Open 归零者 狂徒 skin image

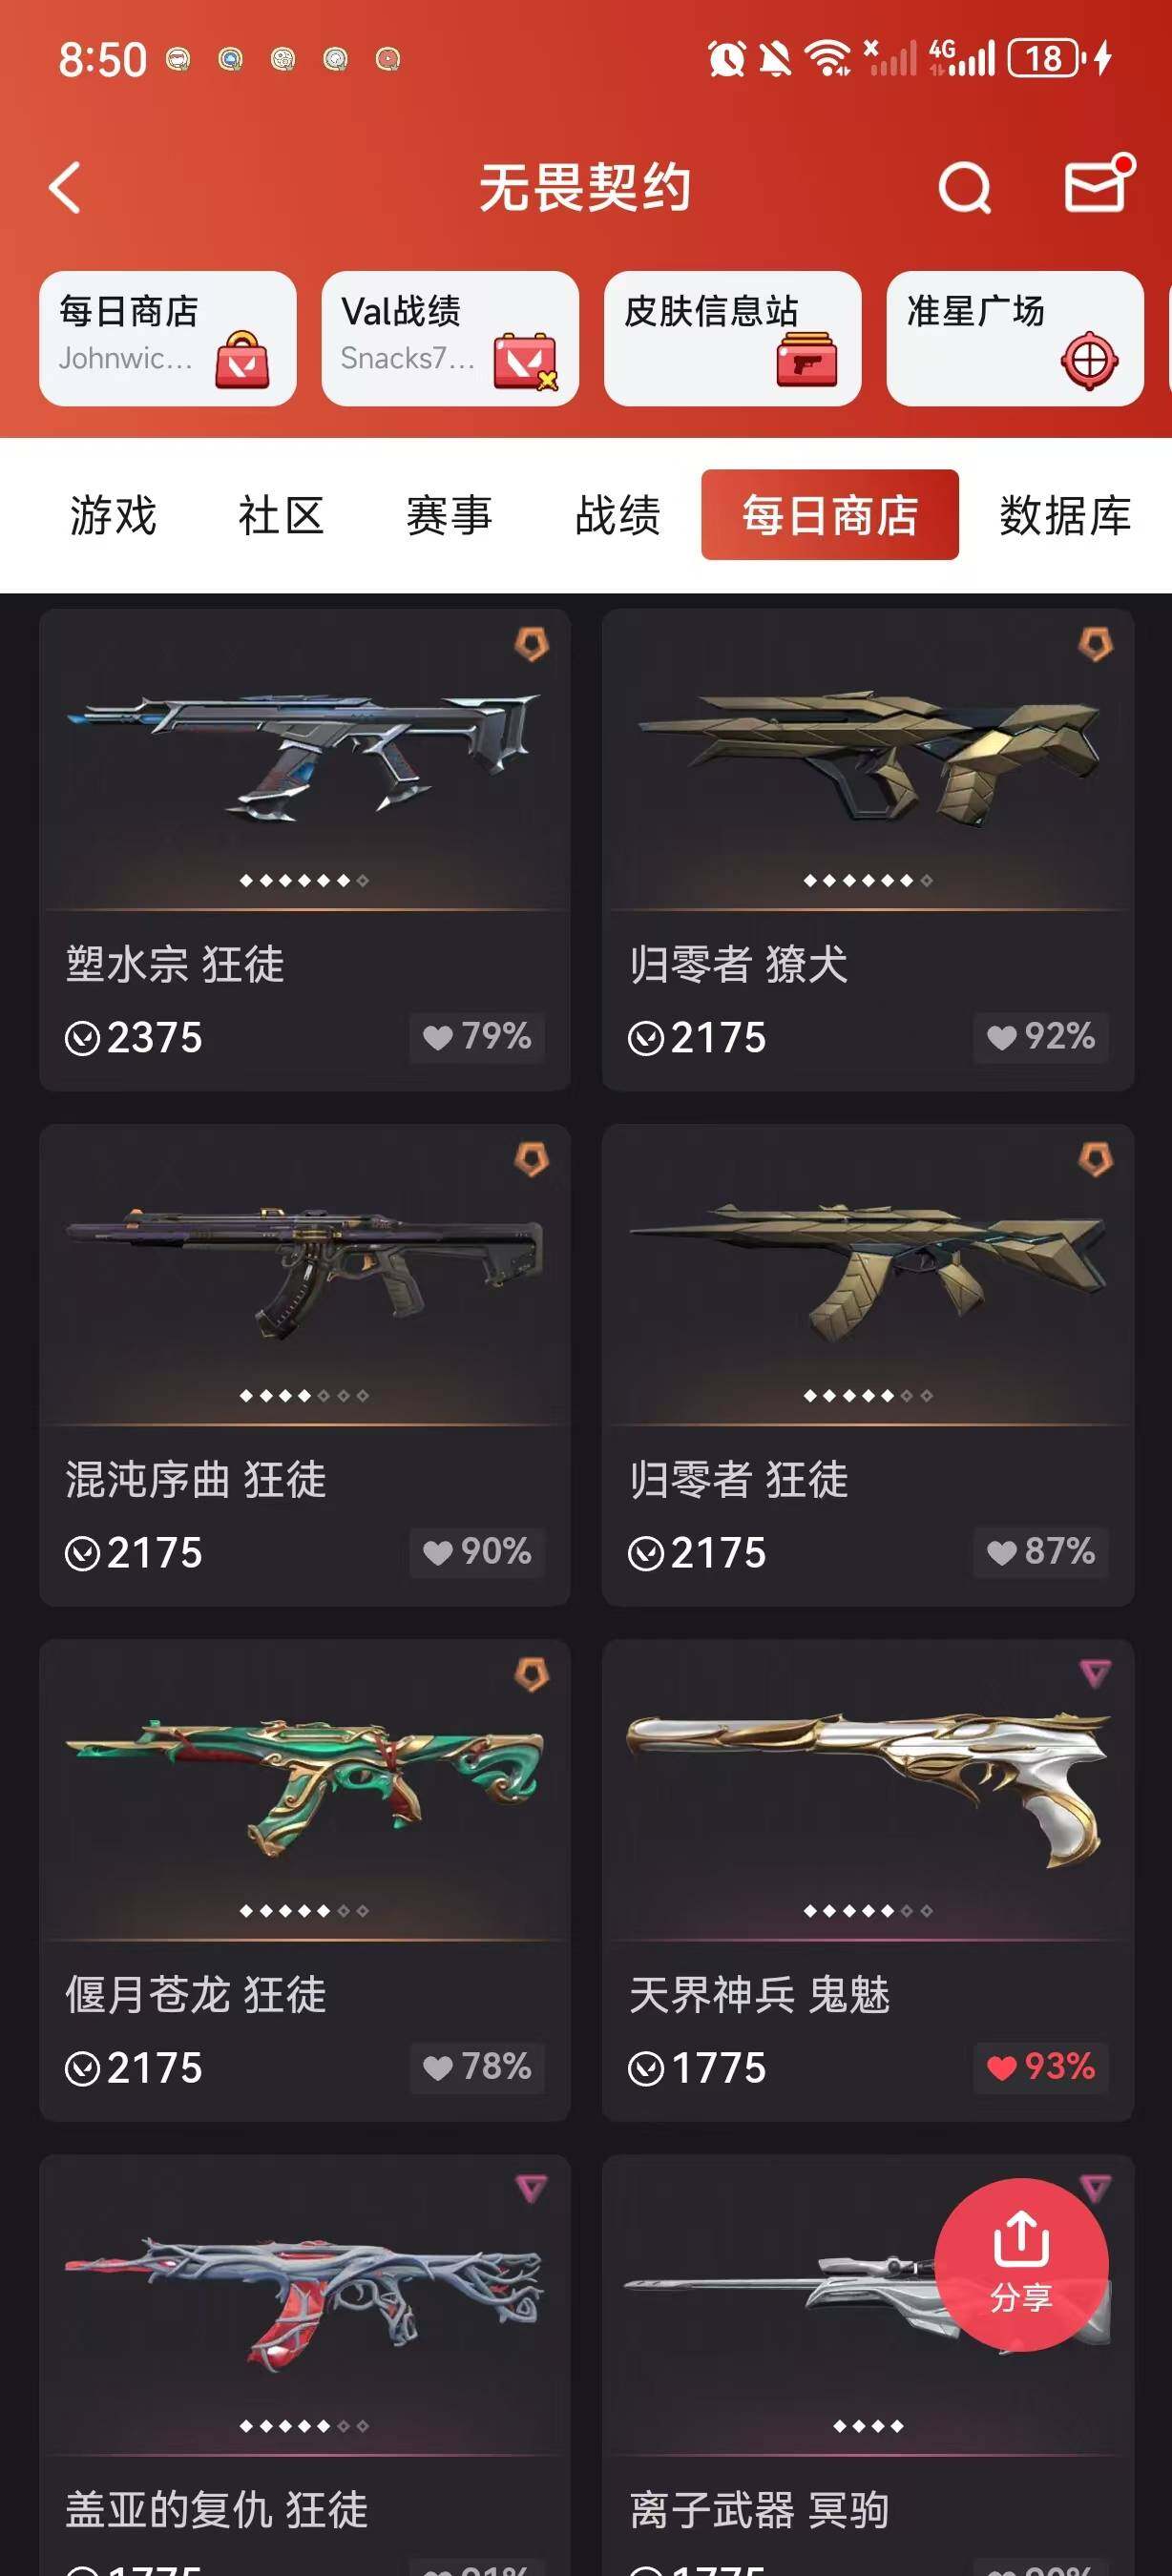point(868,1272)
